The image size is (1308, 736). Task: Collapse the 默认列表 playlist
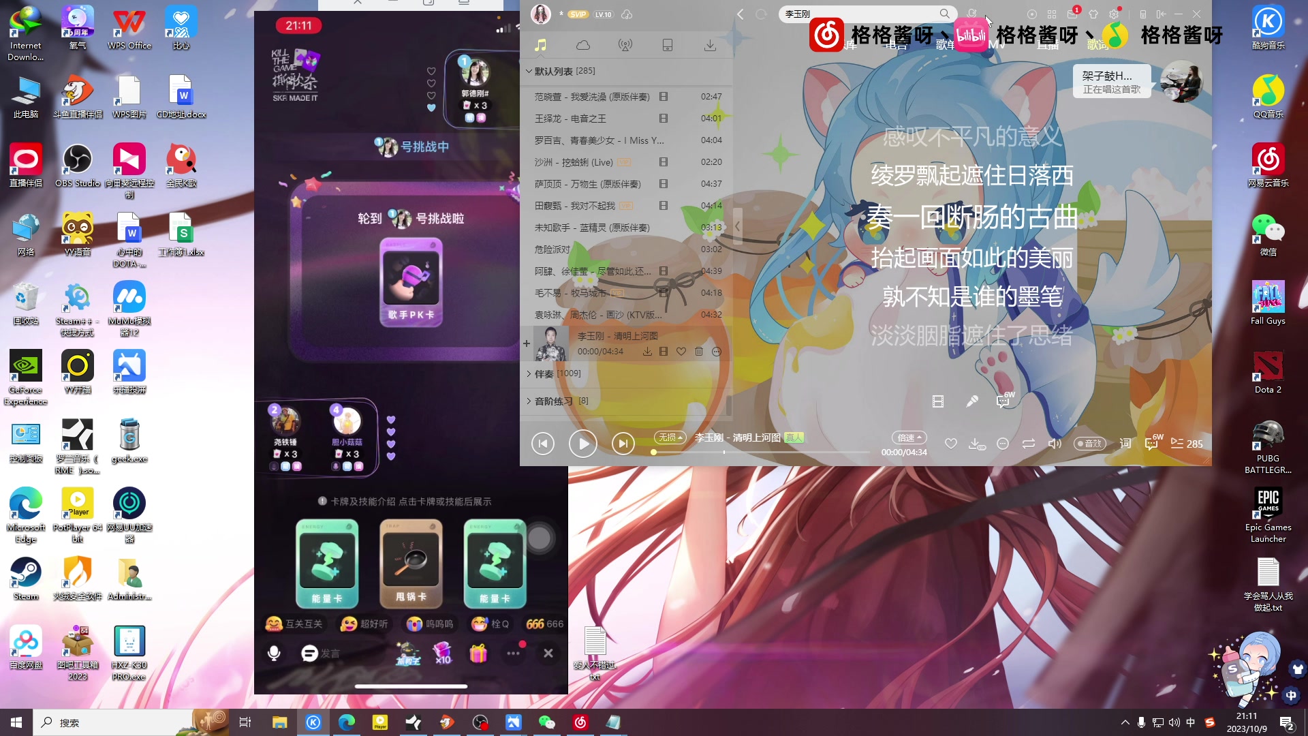529,71
